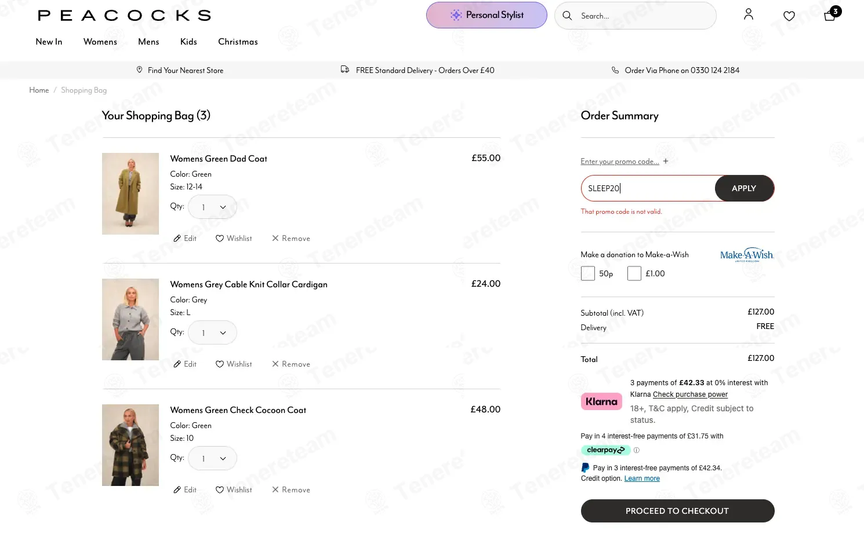Viewport: 864px width, 541px height.
Task: Remove Grey Cable Knit Collar Cardigan
Action: (x=291, y=364)
